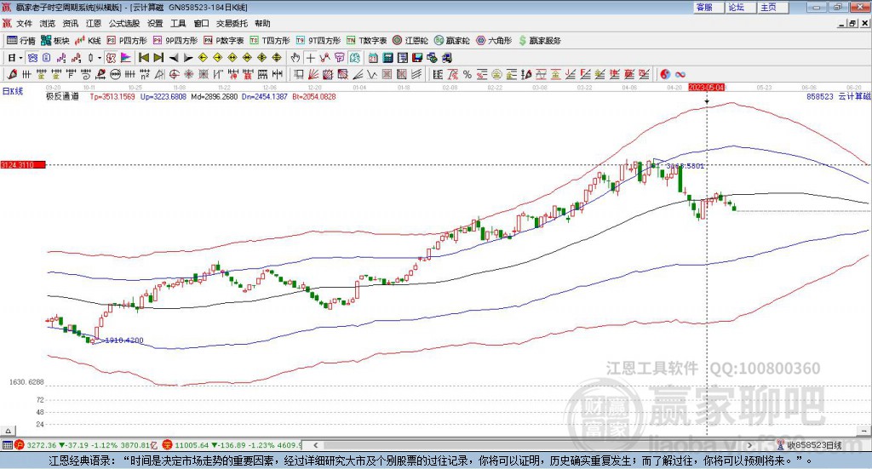Toggle the crosshair cursor tool

pyautogui.click(x=310, y=58)
